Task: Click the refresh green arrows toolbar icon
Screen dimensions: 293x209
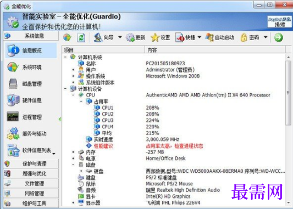Action: (81, 38)
